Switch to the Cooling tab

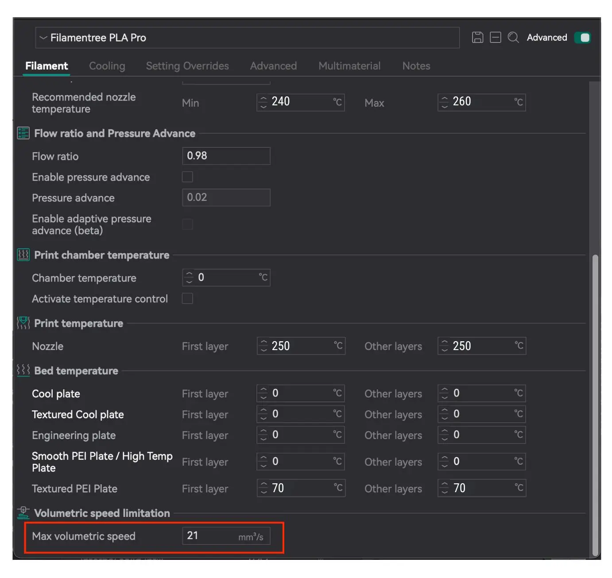[107, 66]
